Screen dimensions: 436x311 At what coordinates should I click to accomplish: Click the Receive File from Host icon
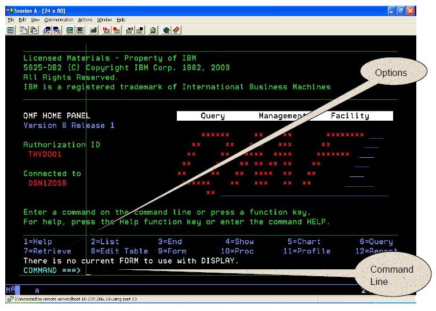57,30
